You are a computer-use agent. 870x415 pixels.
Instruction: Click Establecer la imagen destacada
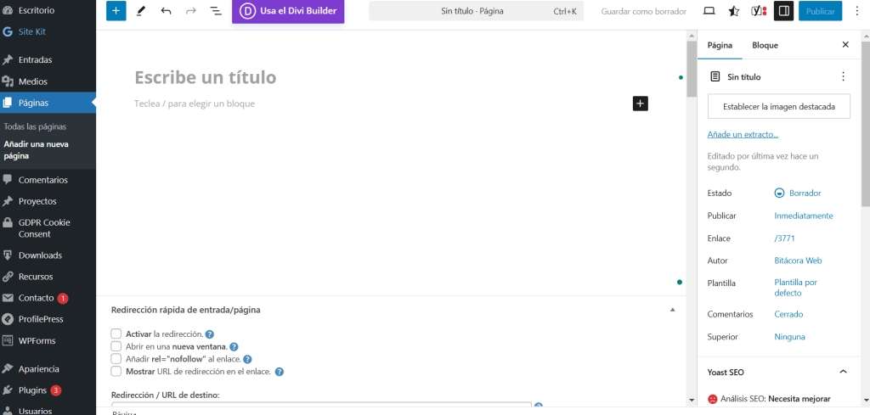[779, 106]
